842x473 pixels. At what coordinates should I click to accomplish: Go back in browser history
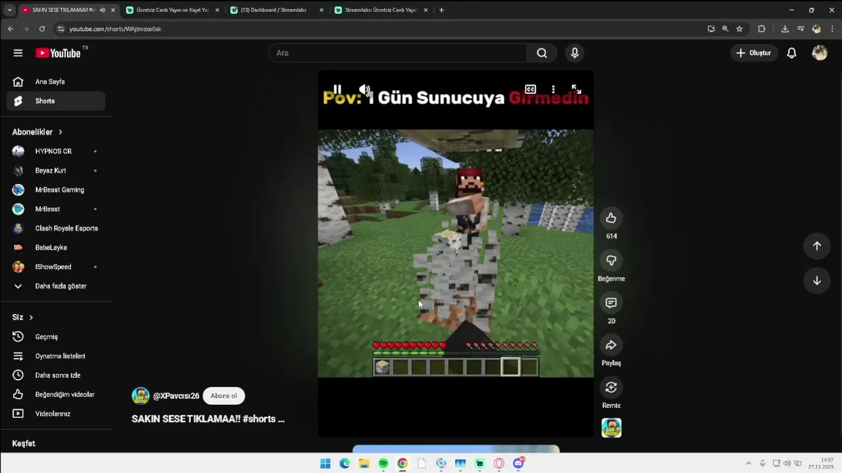11,29
